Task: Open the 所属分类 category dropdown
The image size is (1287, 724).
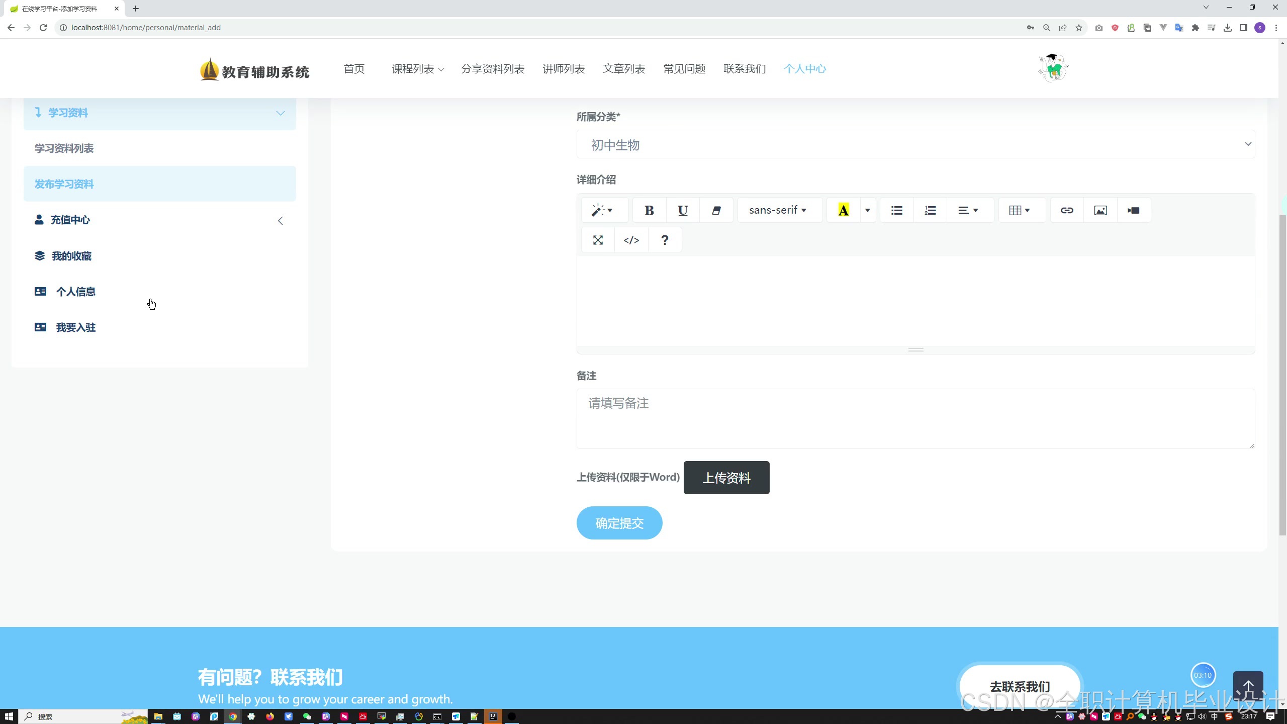Action: pos(915,145)
